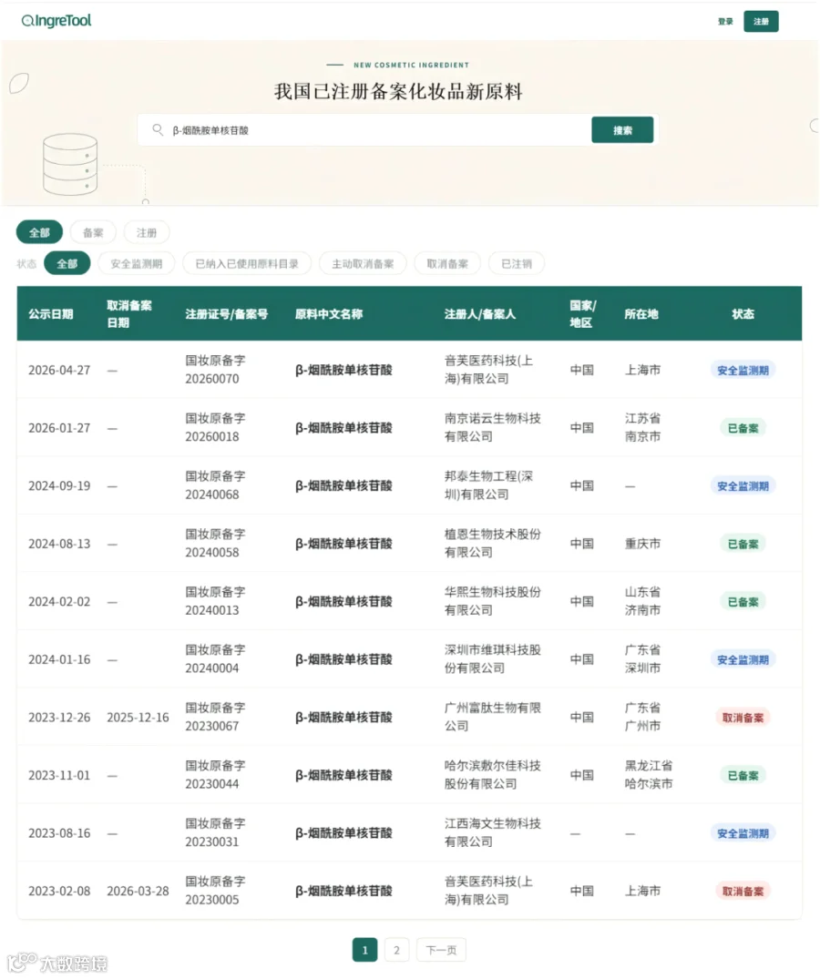Select the 注册 type filter below the banner
Viewport: 820px width, 979px height.
pos(146,232)
